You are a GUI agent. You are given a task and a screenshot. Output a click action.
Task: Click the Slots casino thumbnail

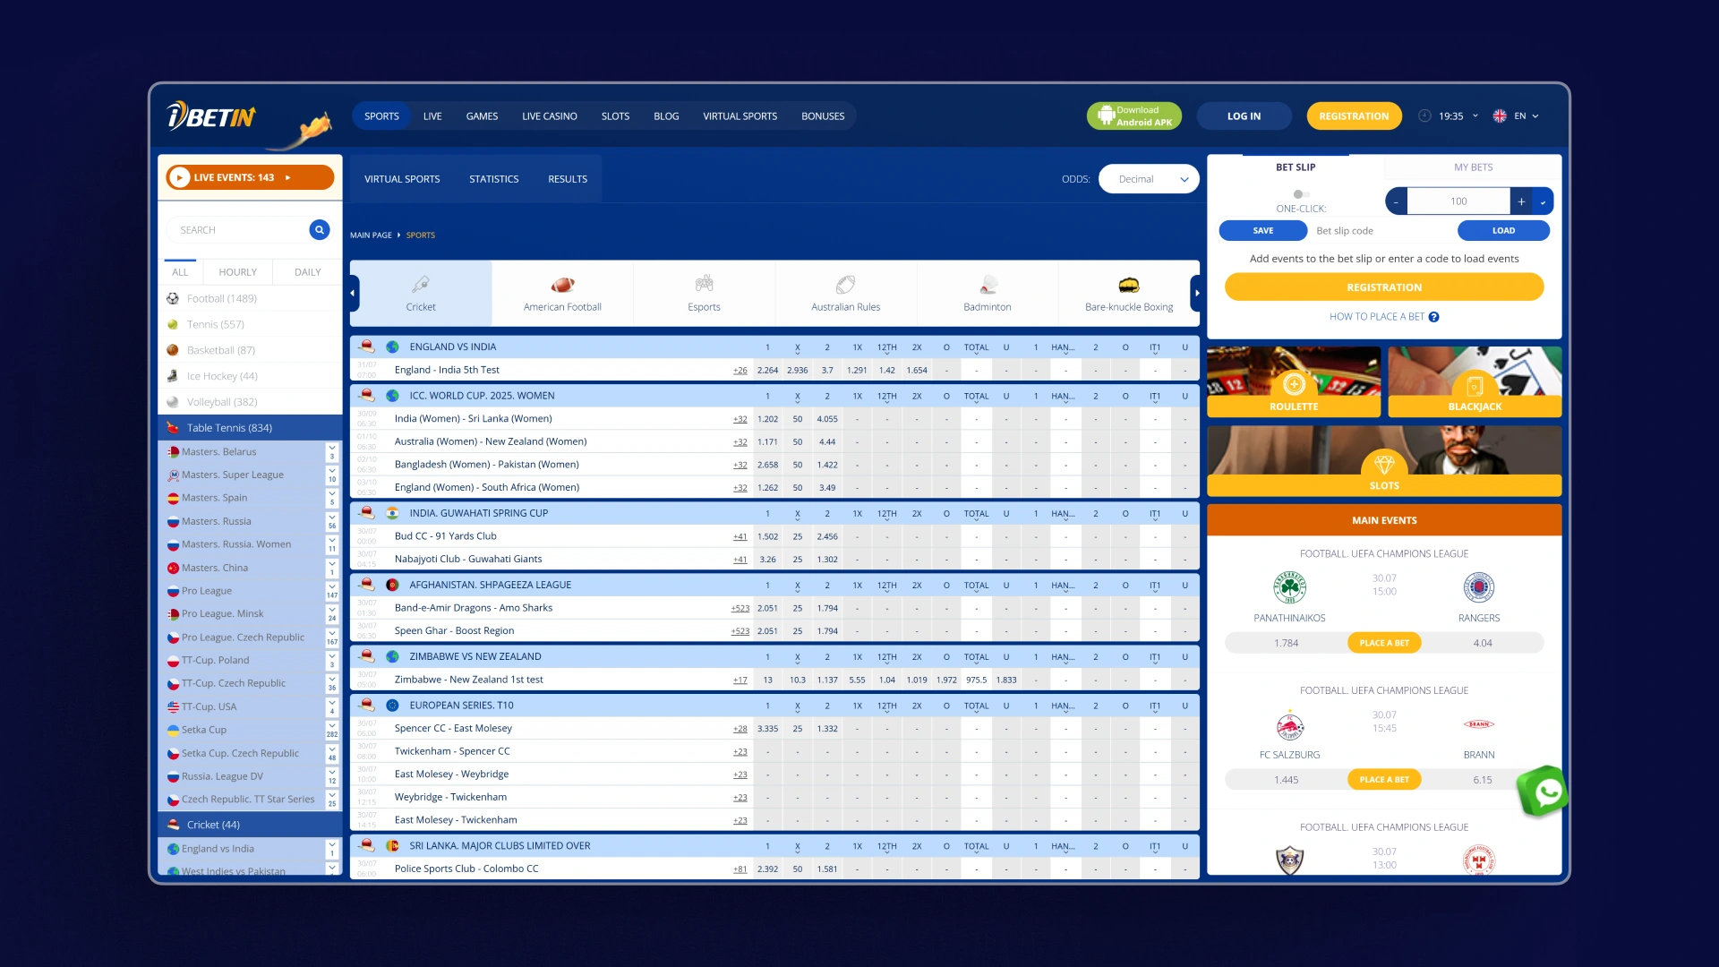tap(1384, 461)
